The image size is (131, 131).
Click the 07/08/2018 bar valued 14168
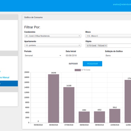(69, 105)
